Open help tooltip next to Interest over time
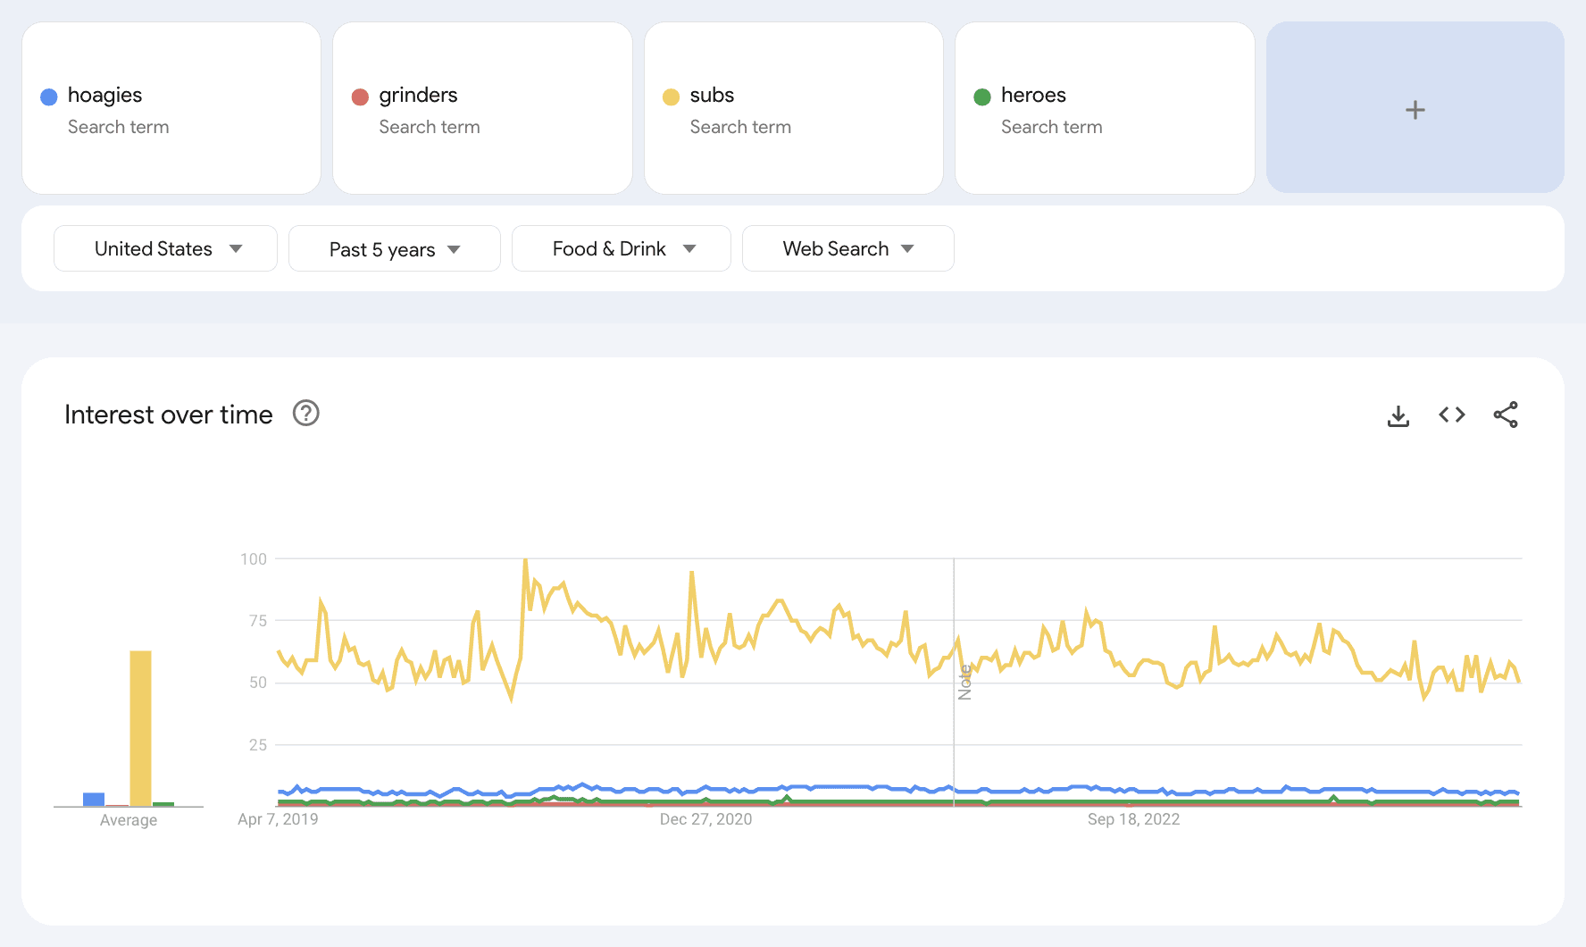1586x947 pixels. (305, 414)
